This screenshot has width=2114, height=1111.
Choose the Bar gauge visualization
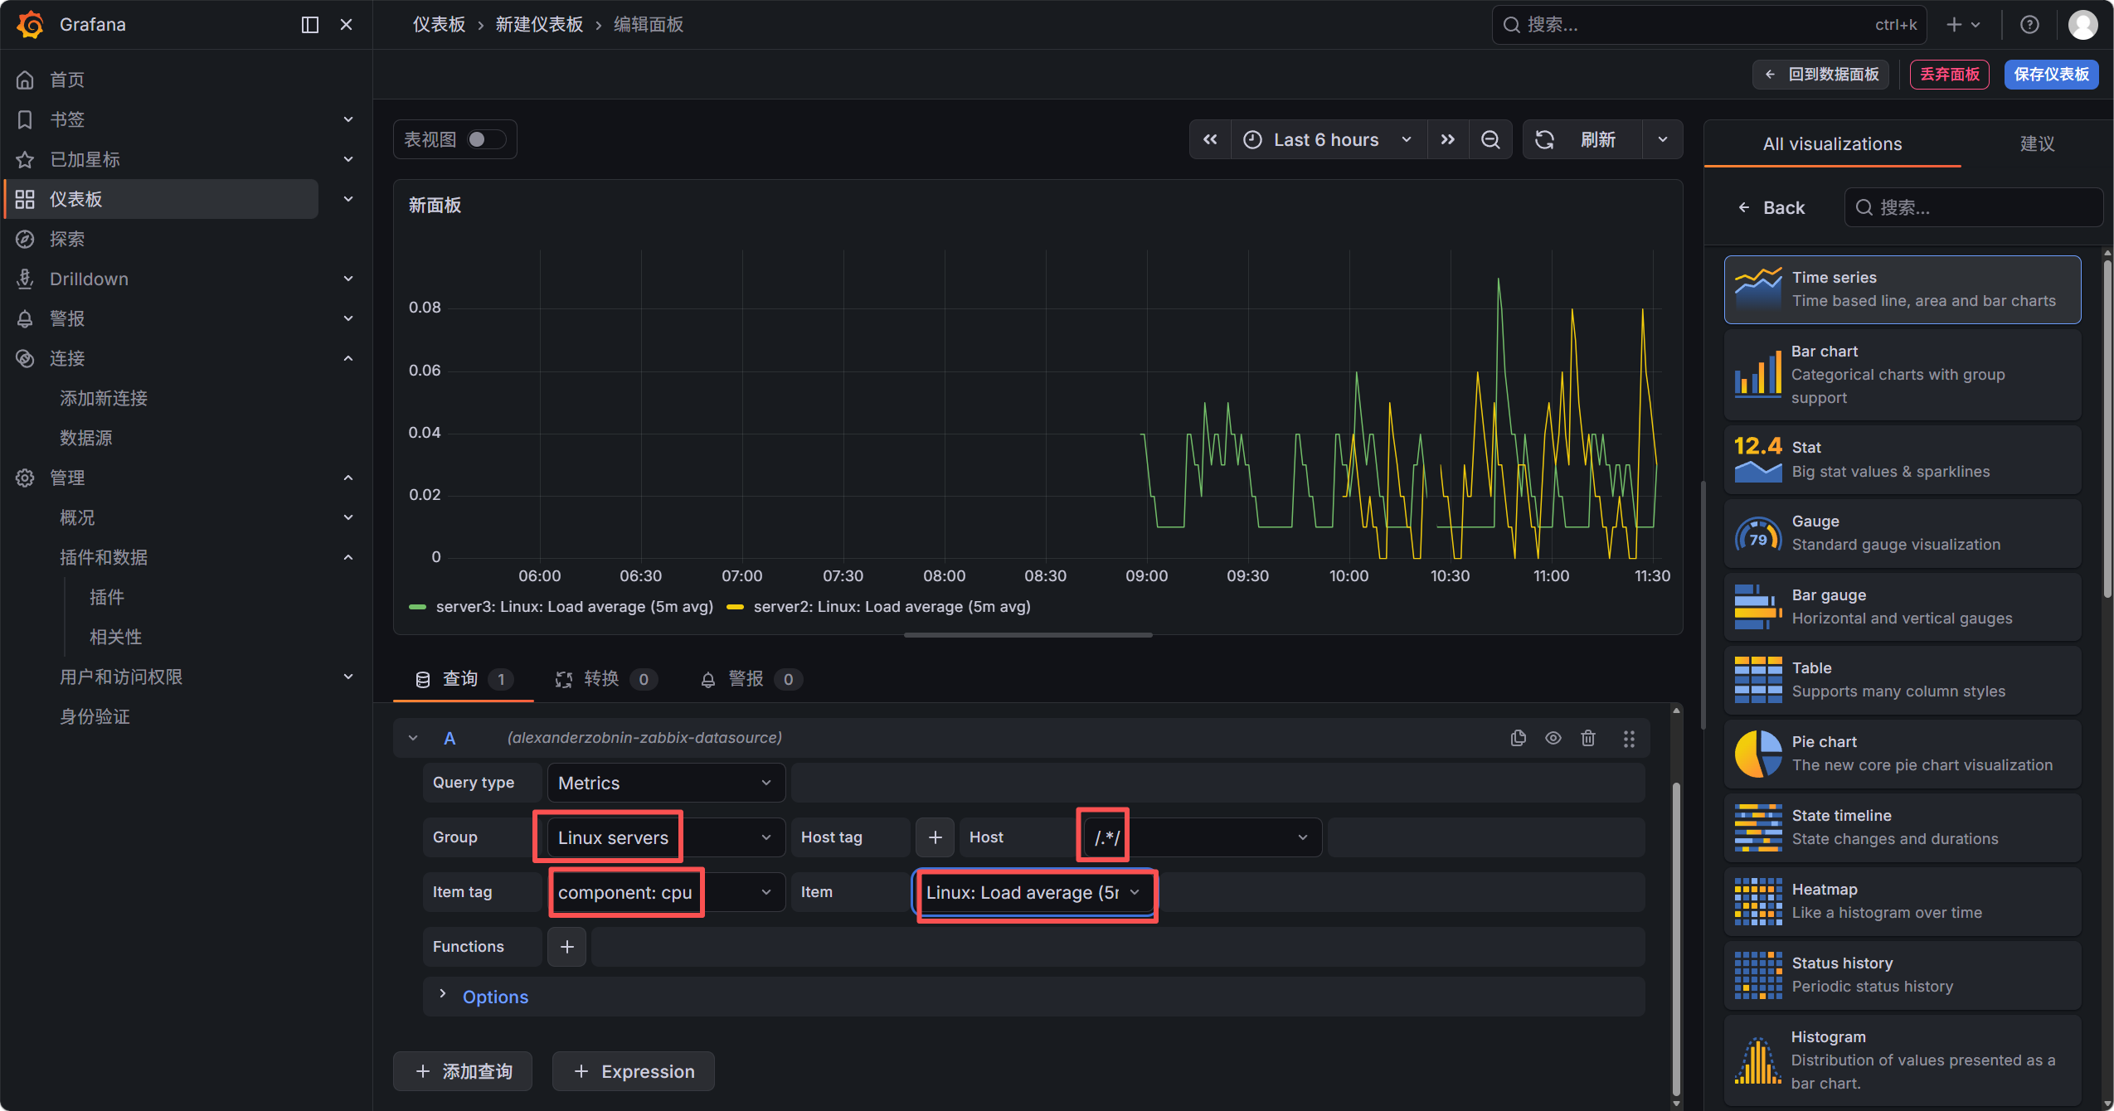1903,607
